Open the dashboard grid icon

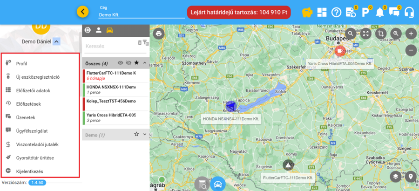click(x=322, y=12)
